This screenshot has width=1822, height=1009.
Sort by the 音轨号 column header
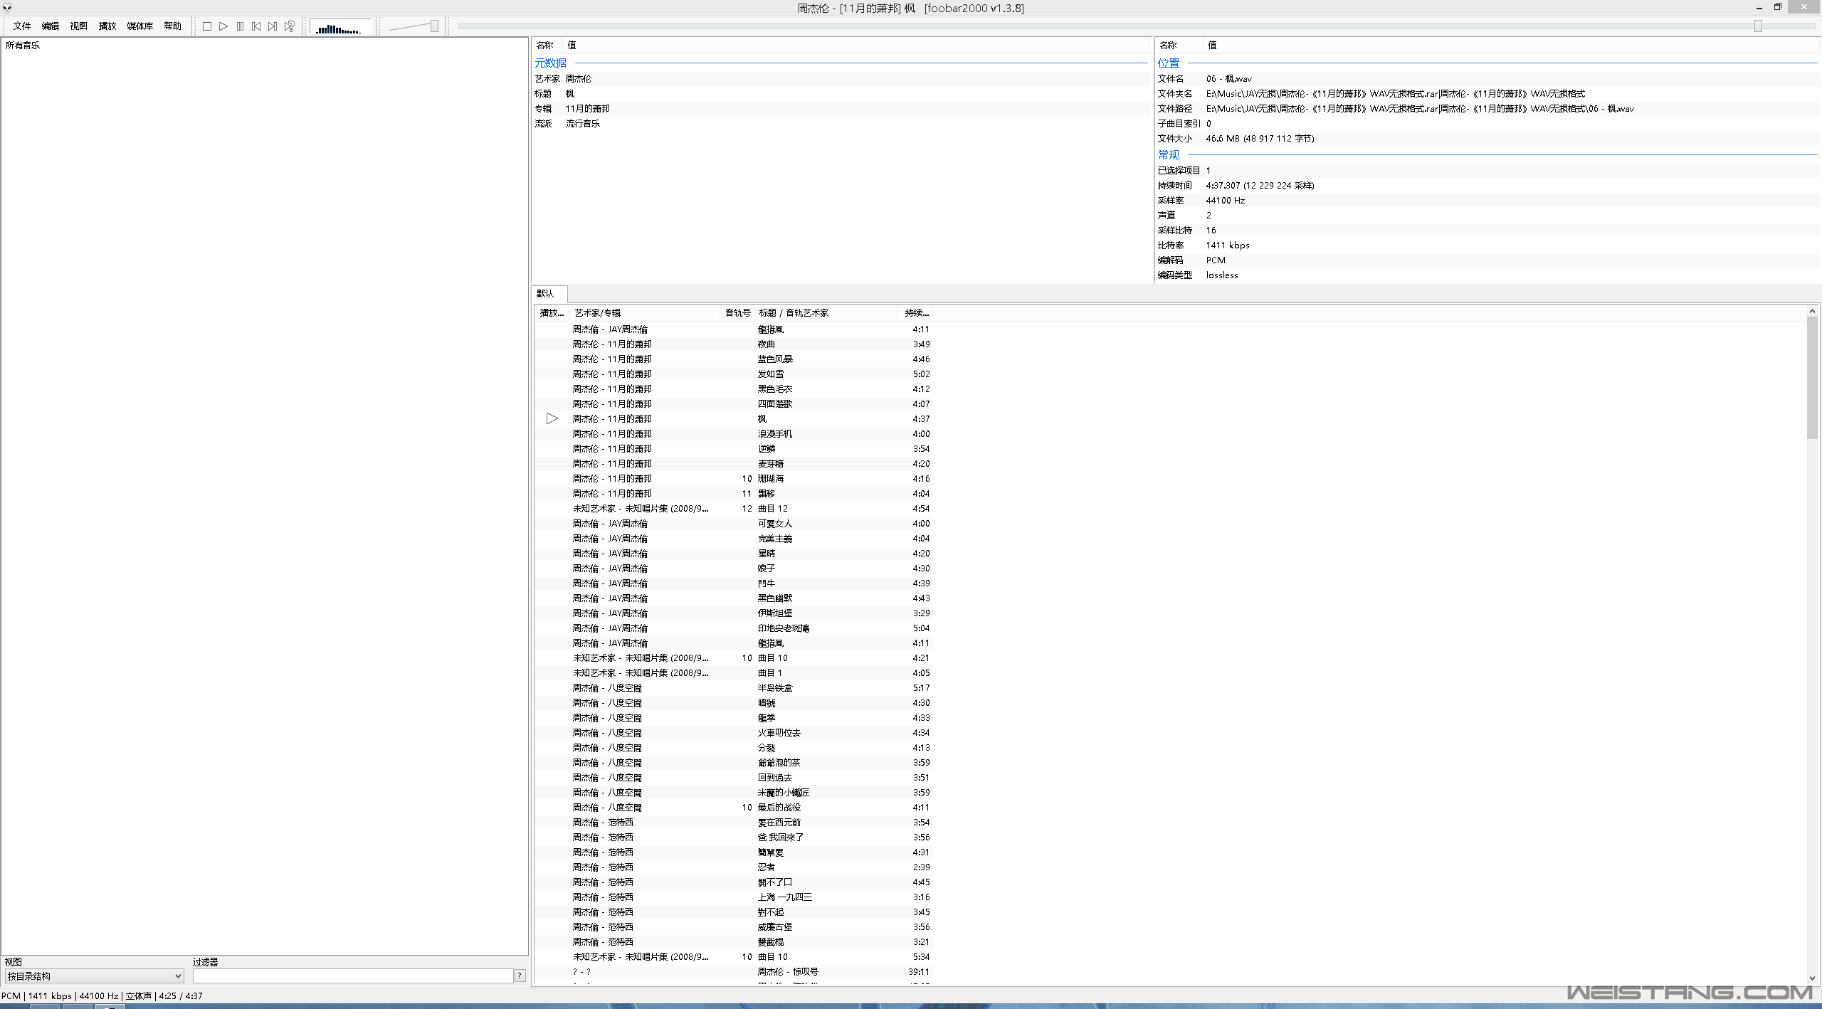[x=734, y=313]
